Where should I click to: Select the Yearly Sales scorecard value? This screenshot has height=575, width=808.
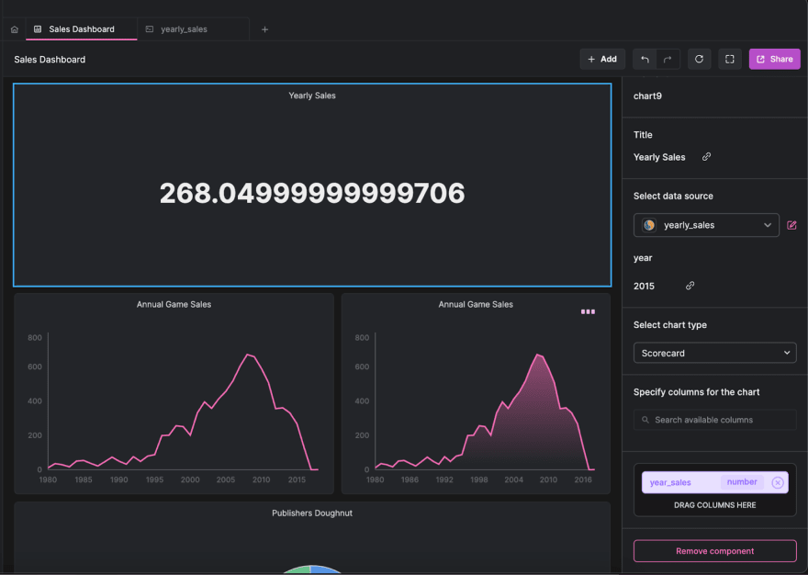point(312,194)
